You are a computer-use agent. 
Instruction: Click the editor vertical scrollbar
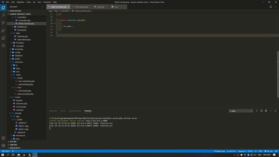point(278,74)
